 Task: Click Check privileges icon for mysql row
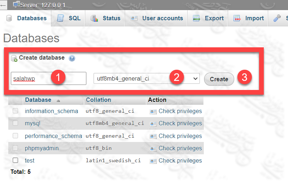(x=153, y=124)
